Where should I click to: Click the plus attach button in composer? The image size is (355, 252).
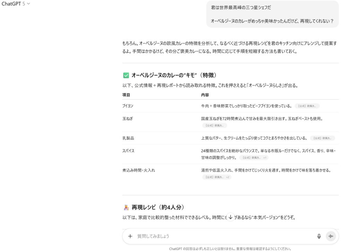[x=130, y=236]
